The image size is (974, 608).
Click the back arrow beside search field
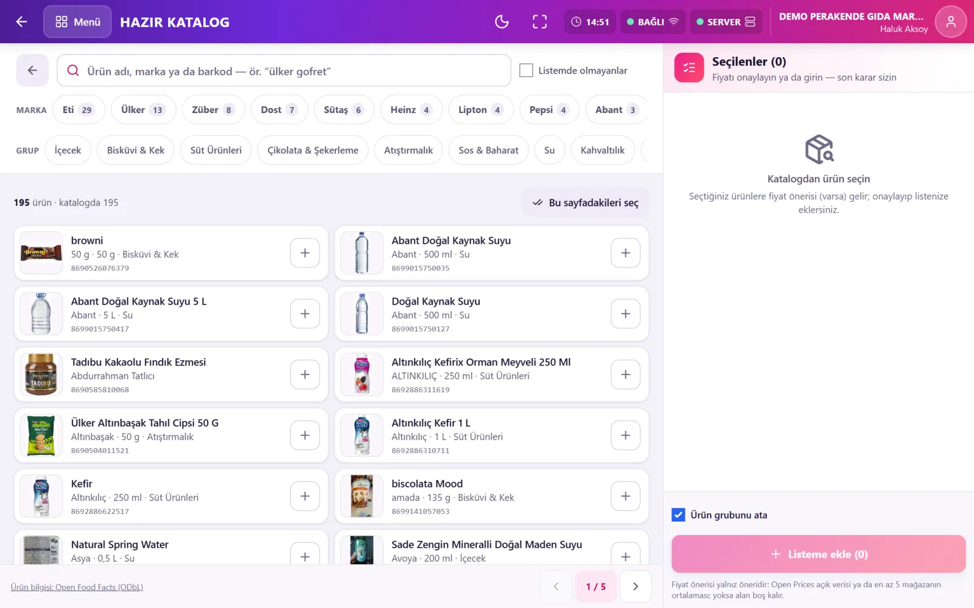tap(32, 71)
